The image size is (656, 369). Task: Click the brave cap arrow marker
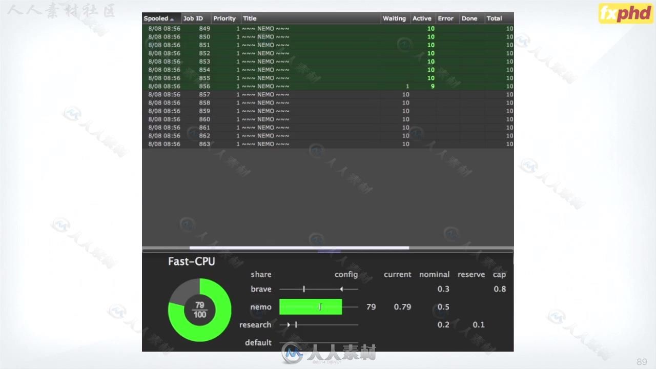341,289
